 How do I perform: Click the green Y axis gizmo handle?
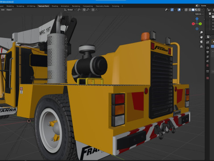(x=200, y=24)
